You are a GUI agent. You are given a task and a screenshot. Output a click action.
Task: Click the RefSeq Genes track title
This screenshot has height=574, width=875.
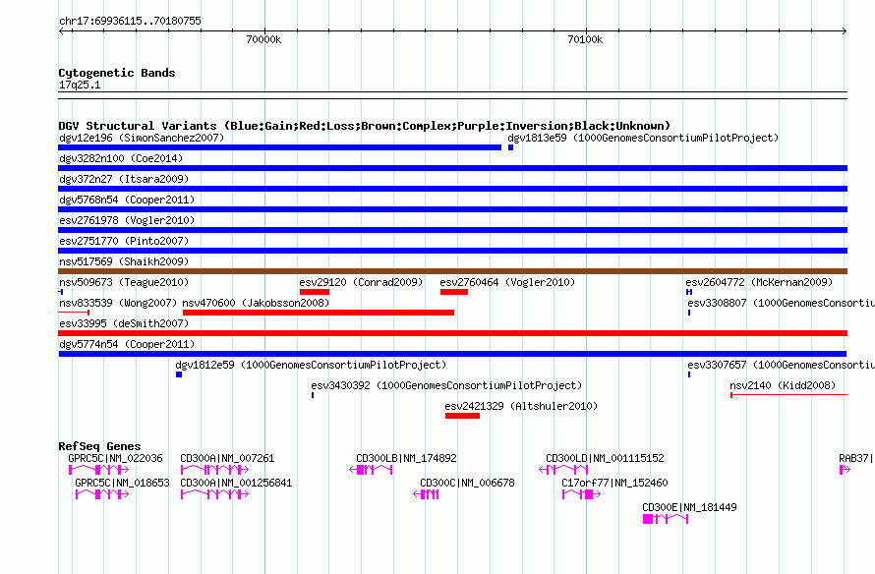[99, 446]
